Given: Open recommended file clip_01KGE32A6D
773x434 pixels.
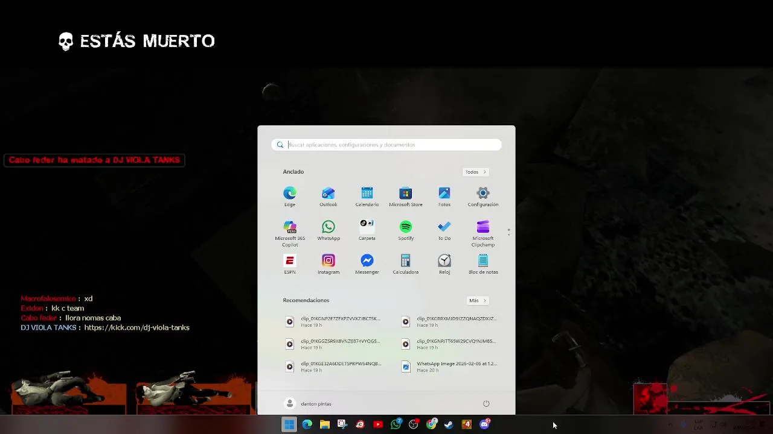Looking at the screenshot, I should point(333,366).
